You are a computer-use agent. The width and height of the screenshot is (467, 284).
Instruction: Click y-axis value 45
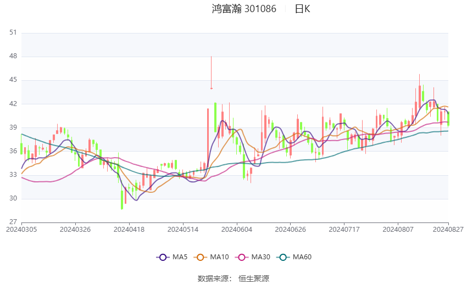pyautogui.click(x=13, y=80)
